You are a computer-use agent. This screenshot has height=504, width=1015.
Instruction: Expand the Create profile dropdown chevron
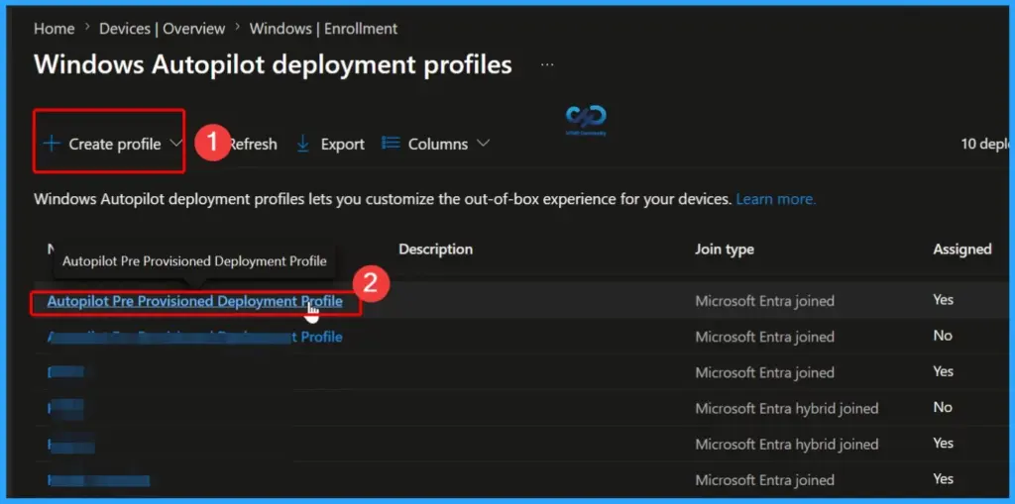pyautogui.click(x=176, y=144)
